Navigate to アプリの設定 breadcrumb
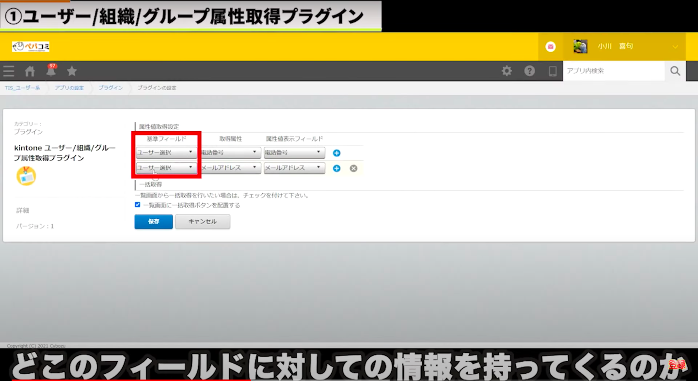 point(69,88)
